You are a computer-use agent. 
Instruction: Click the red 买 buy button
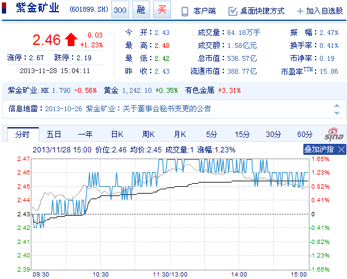click(162, 10)
